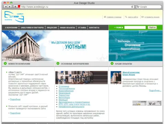Open the 'ИТП, ЦТП, узлы учета тепла' link
The height and width of the screenshot is (124, 165).
point(75,104)
